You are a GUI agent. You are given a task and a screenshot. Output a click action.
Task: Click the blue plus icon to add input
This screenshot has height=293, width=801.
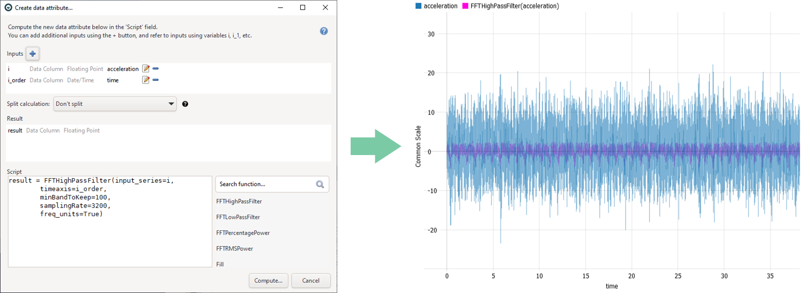(x=33, y=54)
